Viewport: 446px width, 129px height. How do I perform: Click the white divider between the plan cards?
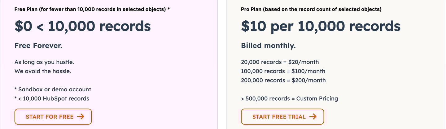[x=222, y=64]
